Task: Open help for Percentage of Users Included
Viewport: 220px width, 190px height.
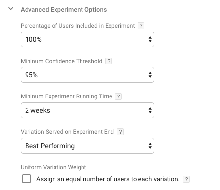Action: [141, 26]
